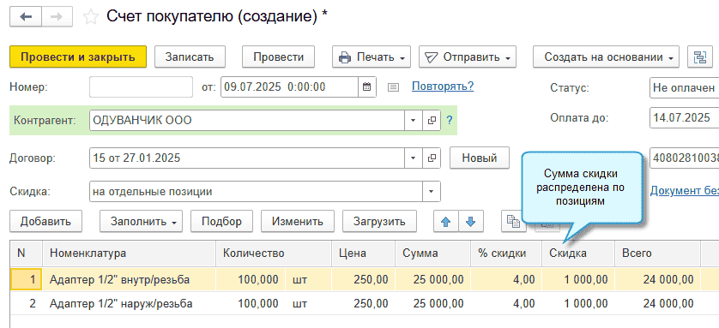Viewport: 719px width, 328px height.
Task: Click the question mark help beside Контрагент
Action: pyautogui.click(x=450, y=120)
